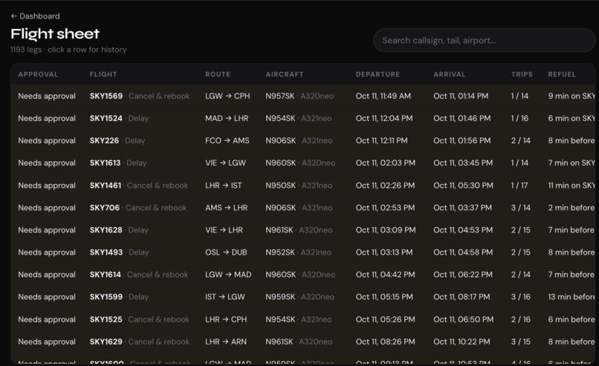Image resolution: width=599 pixels, height=366 pixels.
Task: Open the SKY1524 MAD to LHR row
Action: tap(303, 118)
